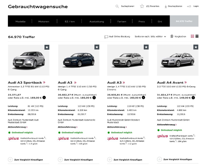Open Audi Online Beratung chat icon

pyautogui.click(x=106, y=37)
